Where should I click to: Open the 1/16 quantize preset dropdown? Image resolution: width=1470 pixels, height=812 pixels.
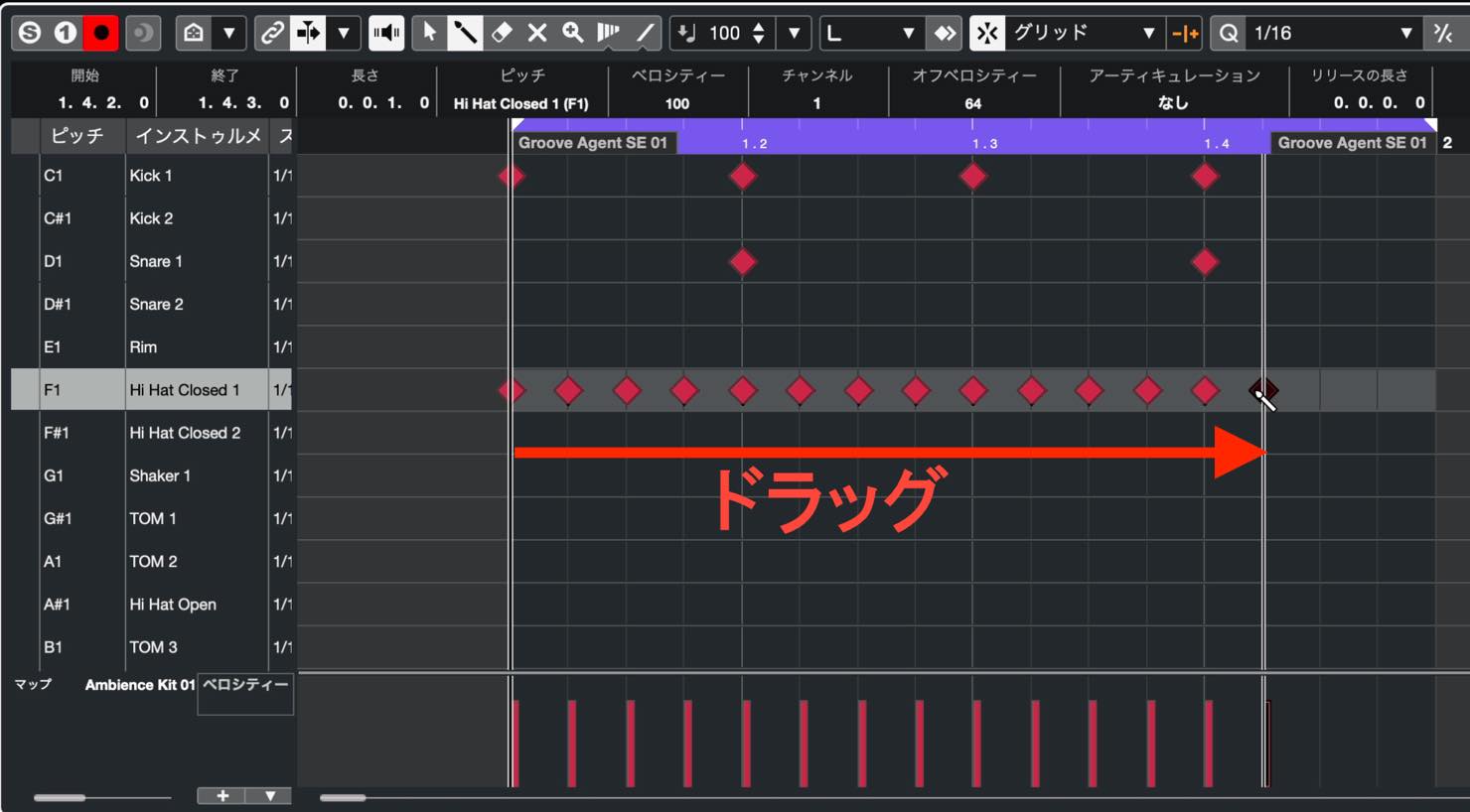(1332, 33)
